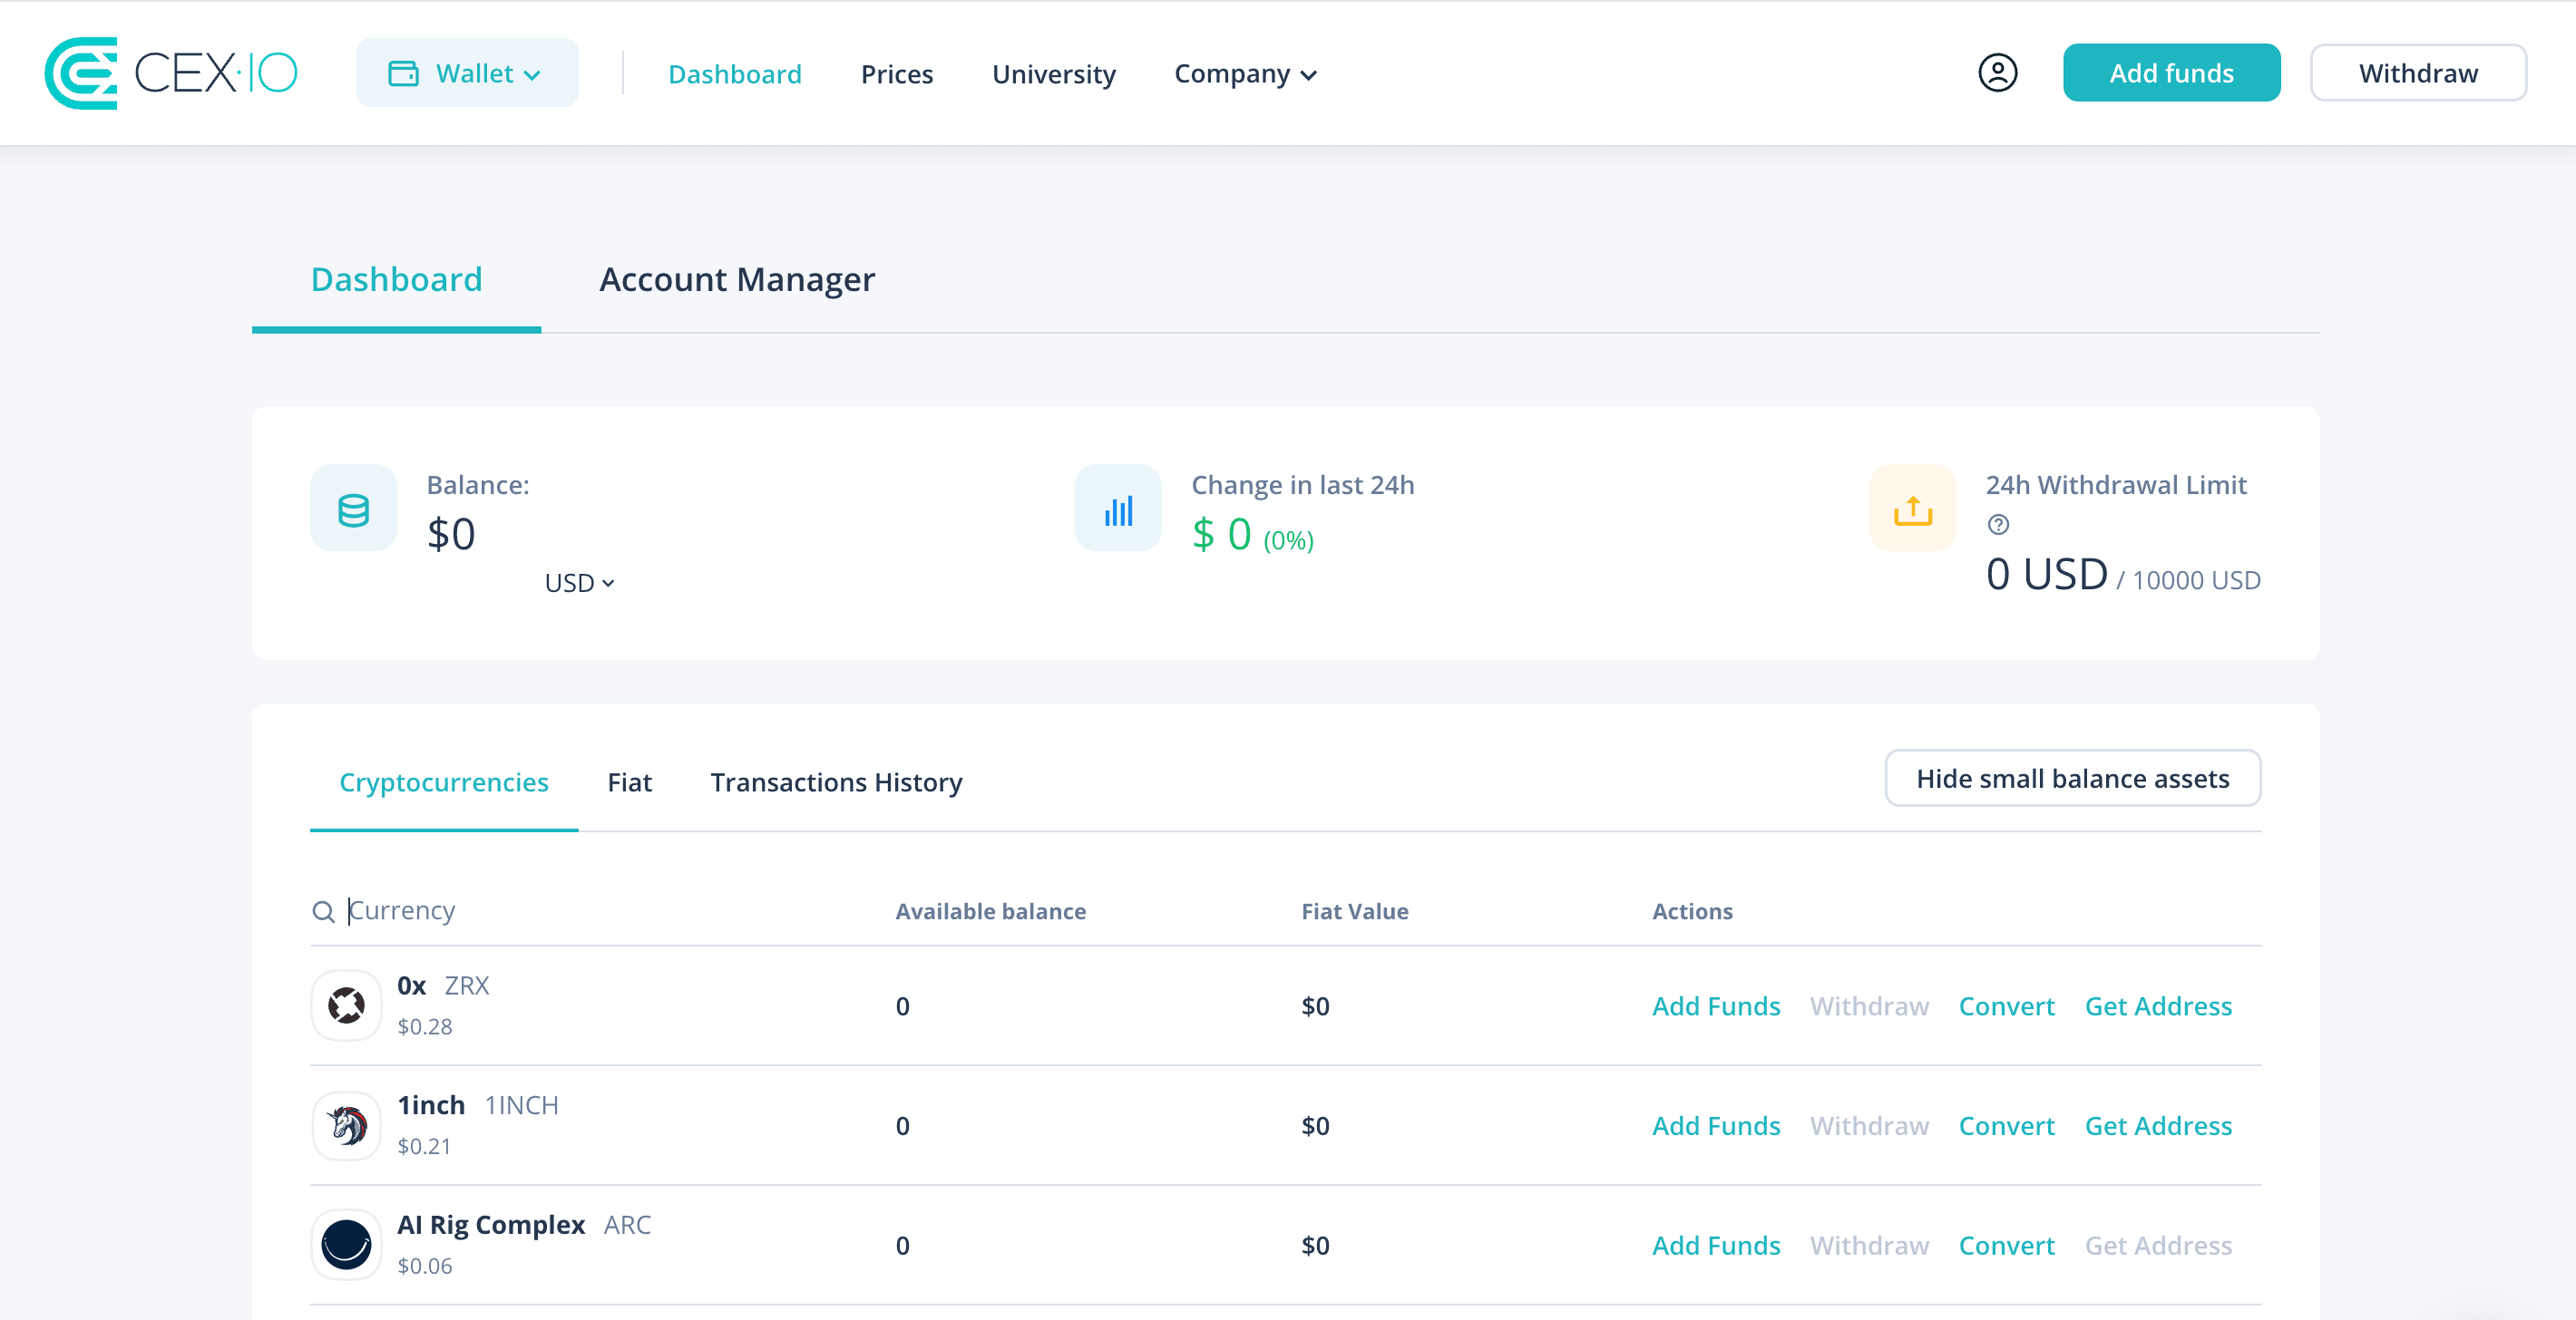The height and width of the screenshot is (1320, 2576).
Task: Select the main Dashboard tab
Action: [396, 280]
